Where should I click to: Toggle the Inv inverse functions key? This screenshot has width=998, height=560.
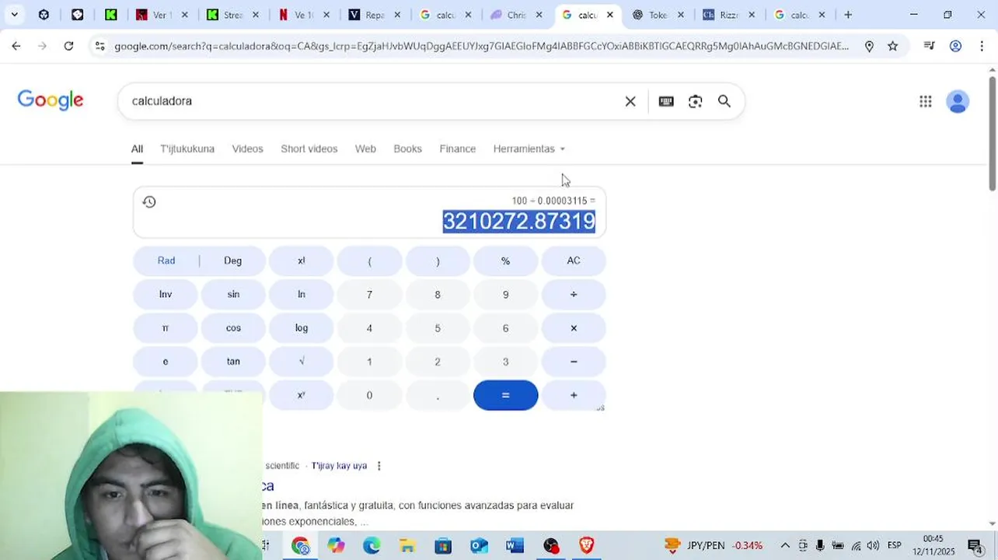(166, 294)
